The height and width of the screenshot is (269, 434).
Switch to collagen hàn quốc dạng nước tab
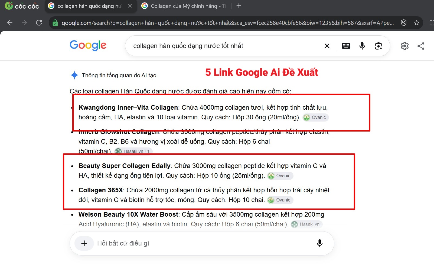(90, 6)
